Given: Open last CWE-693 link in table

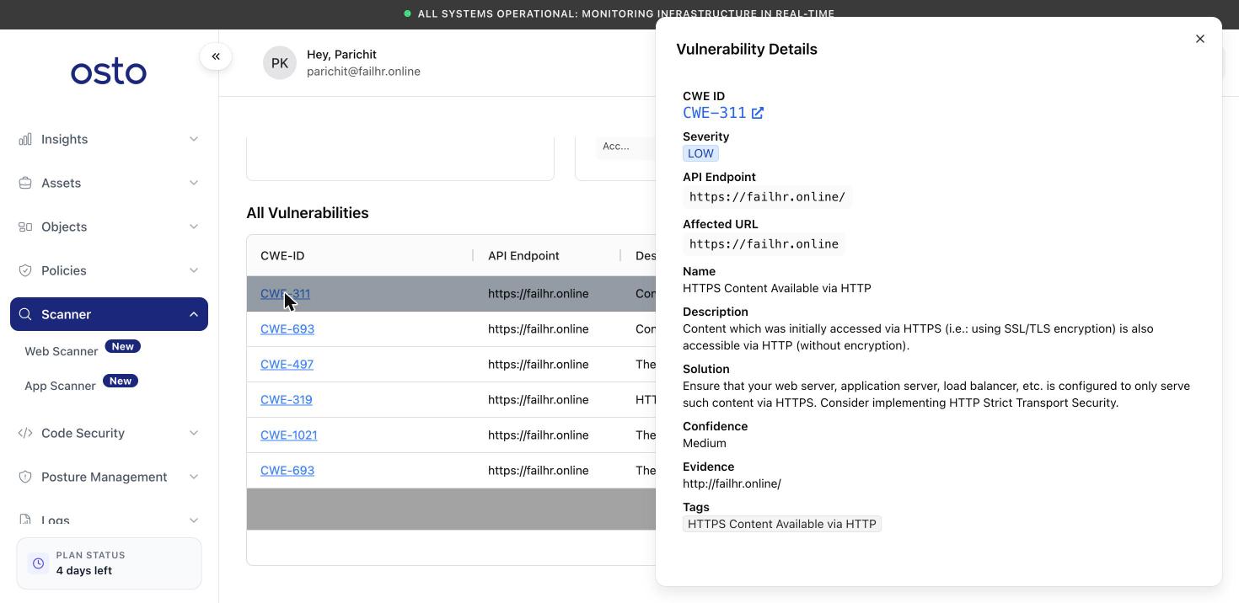Looking at the screenshot, I should point(287,471).
